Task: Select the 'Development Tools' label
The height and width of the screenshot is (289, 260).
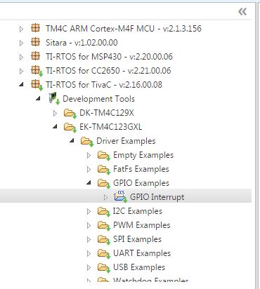Action: pyautogui.click(x=98, y=99)
